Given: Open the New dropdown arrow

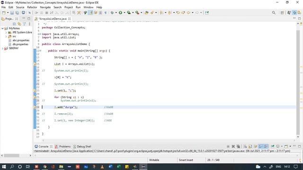Looking at the screenshot, I should click(x=8, y=13).
